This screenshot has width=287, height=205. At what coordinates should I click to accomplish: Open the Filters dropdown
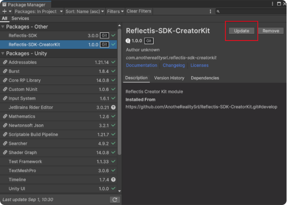pyautogui.click(x=115, y=11)
